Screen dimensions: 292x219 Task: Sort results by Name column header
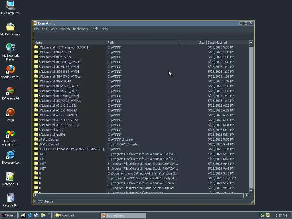point(70,42)
